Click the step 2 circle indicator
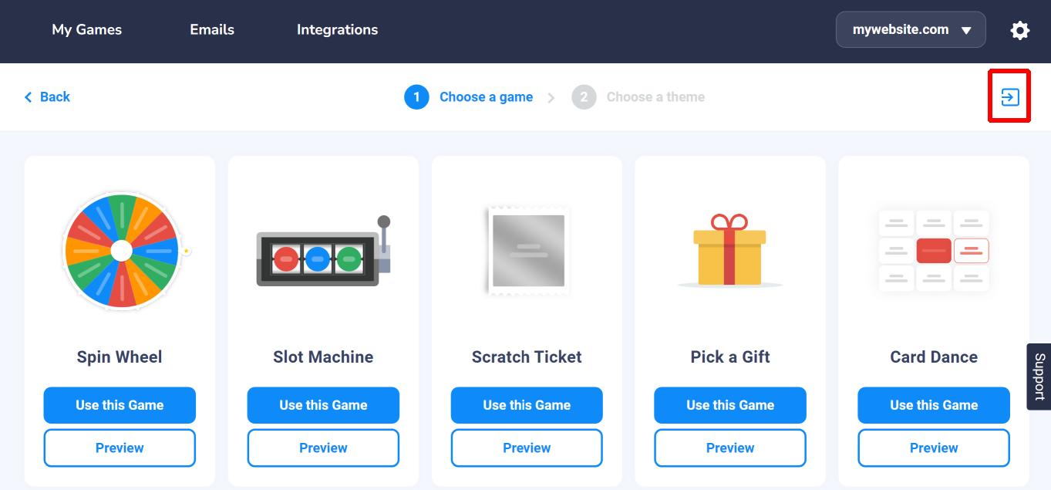1051x490 pixels. coord(584,96)
